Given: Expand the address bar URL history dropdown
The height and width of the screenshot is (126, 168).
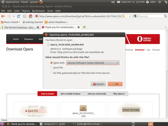Looking at the screenshot, I should [x=130, y=16].
